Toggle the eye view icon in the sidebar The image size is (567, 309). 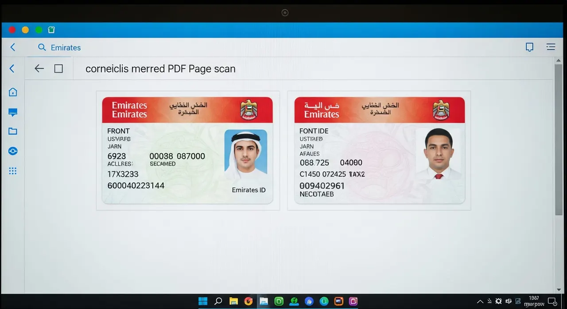pyautogui.click(x=13, y=151)
